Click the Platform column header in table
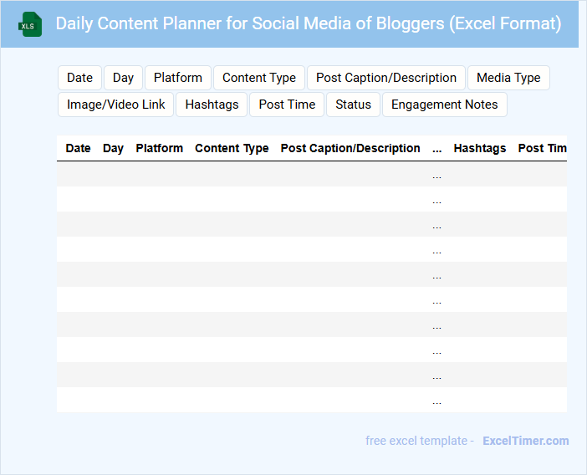The width and height of the screenshot is (587, 475). tap(159, 148)
